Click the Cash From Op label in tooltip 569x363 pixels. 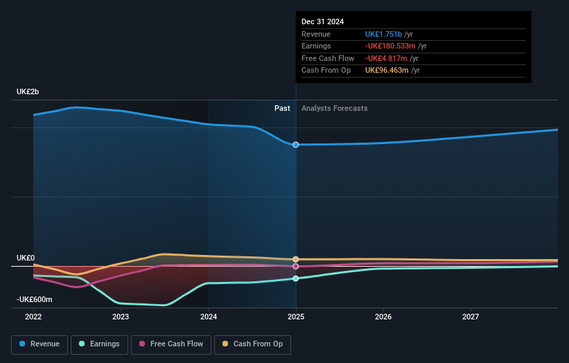tap(326, 71)
